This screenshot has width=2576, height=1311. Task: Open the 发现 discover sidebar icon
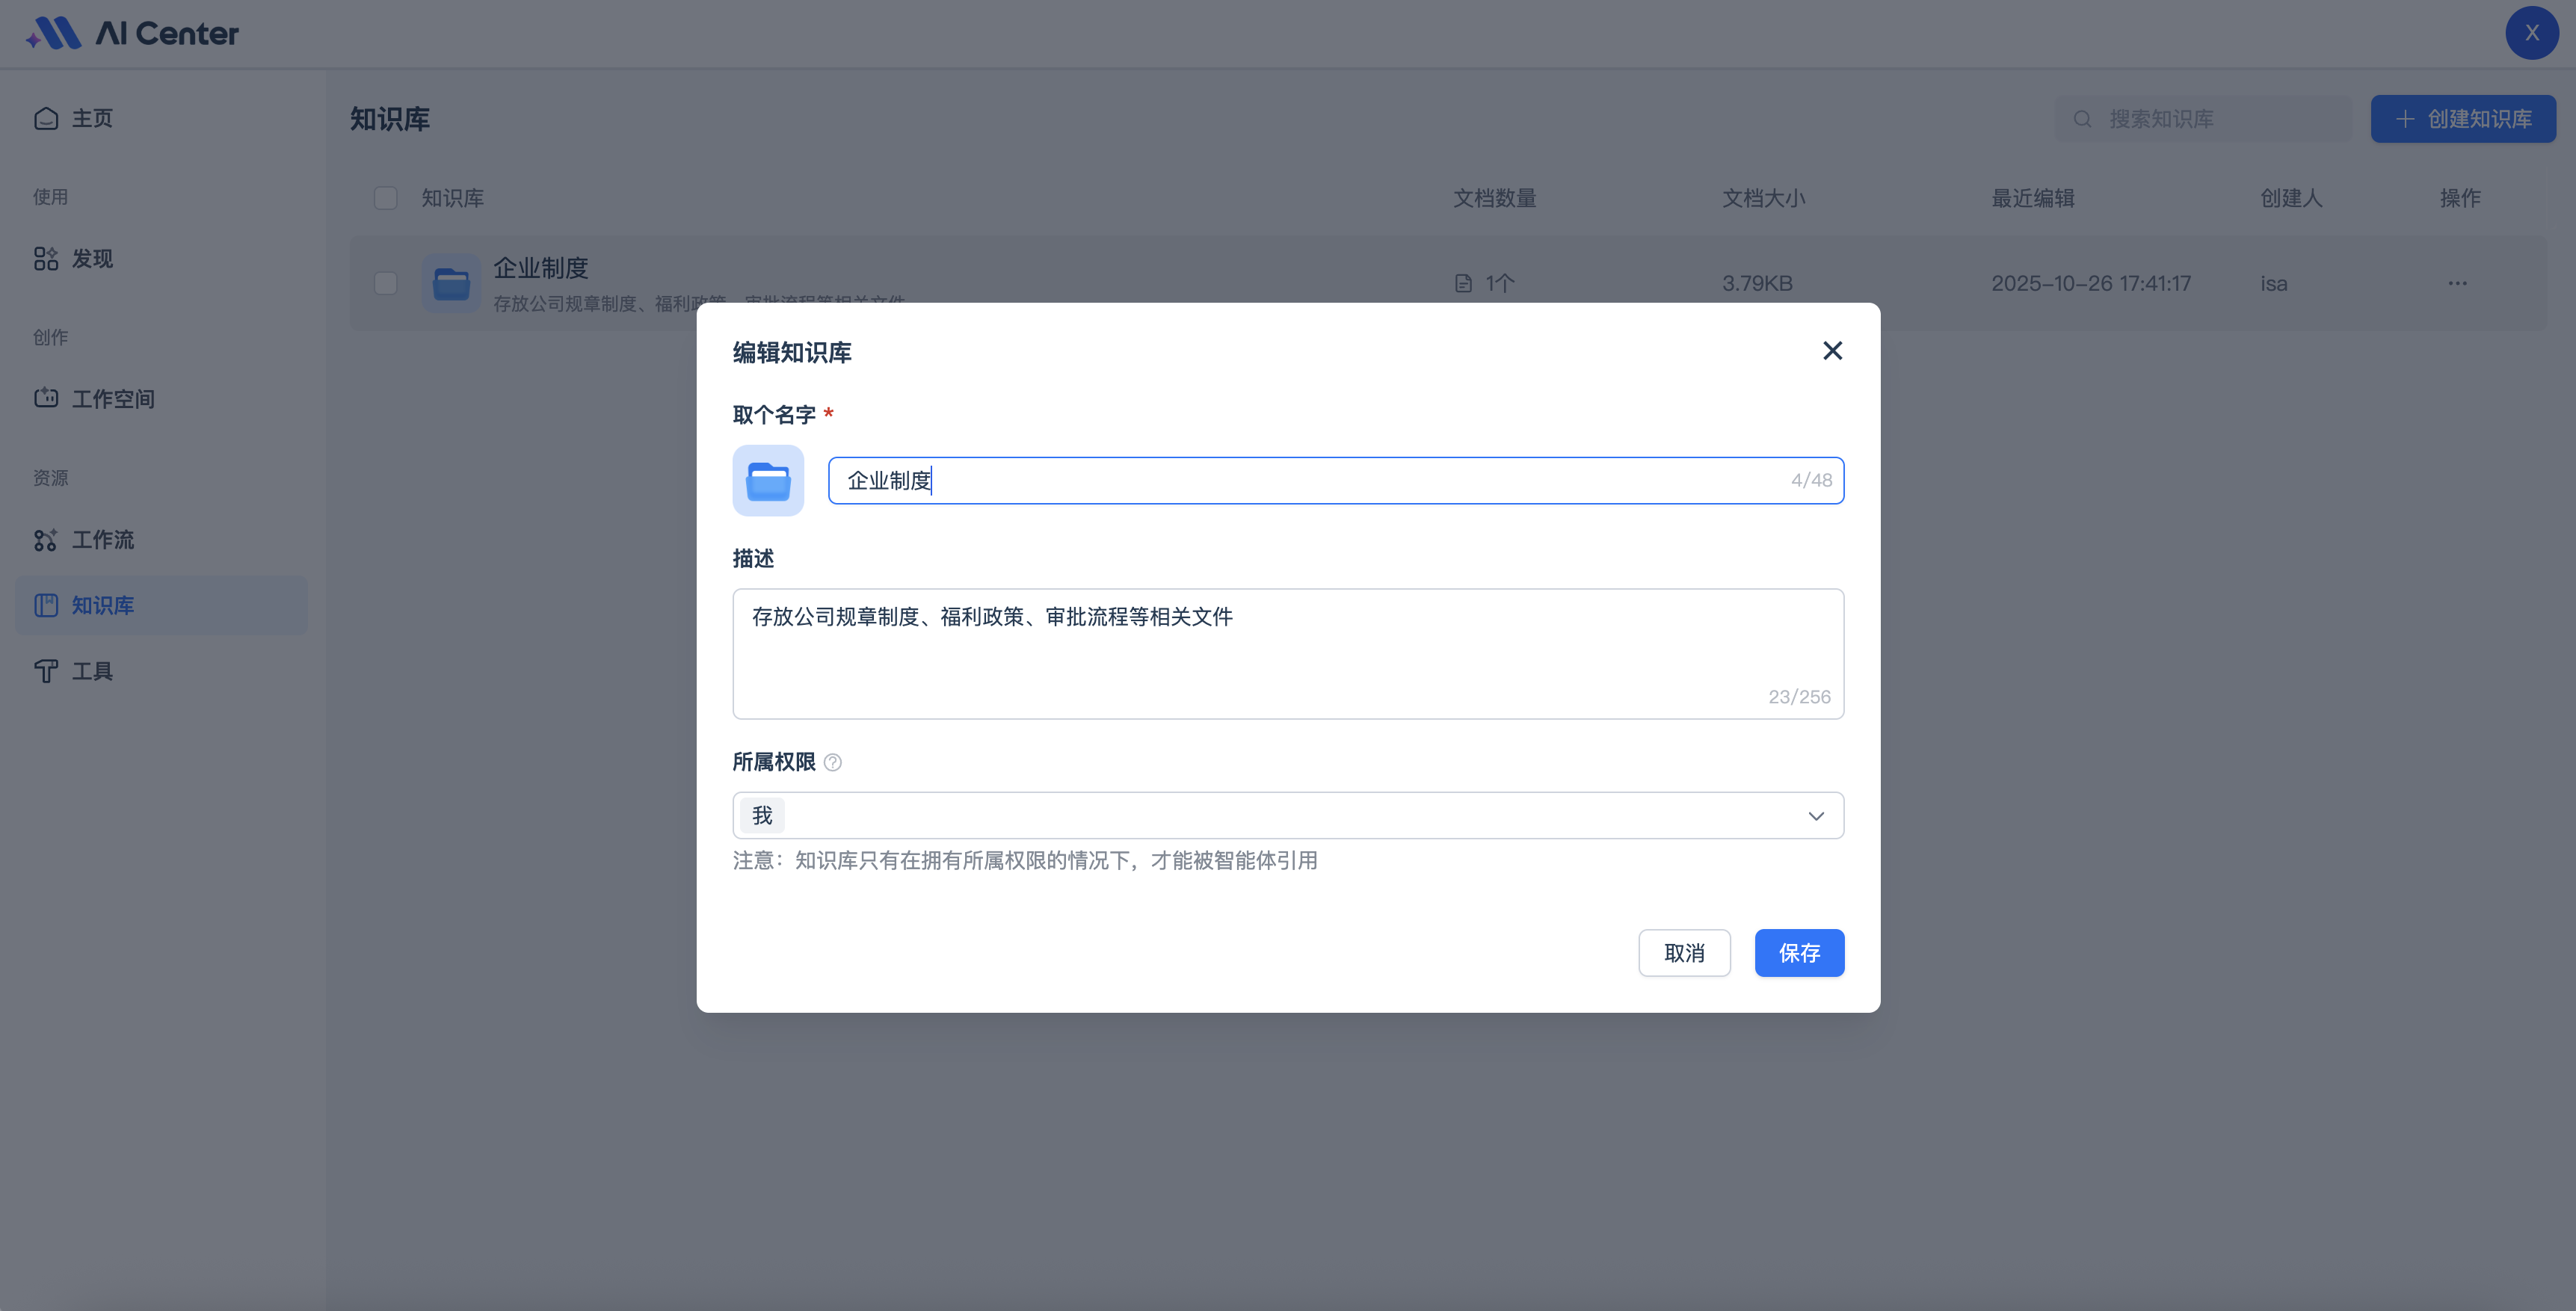pyautogui.click(x=46, y=259)
